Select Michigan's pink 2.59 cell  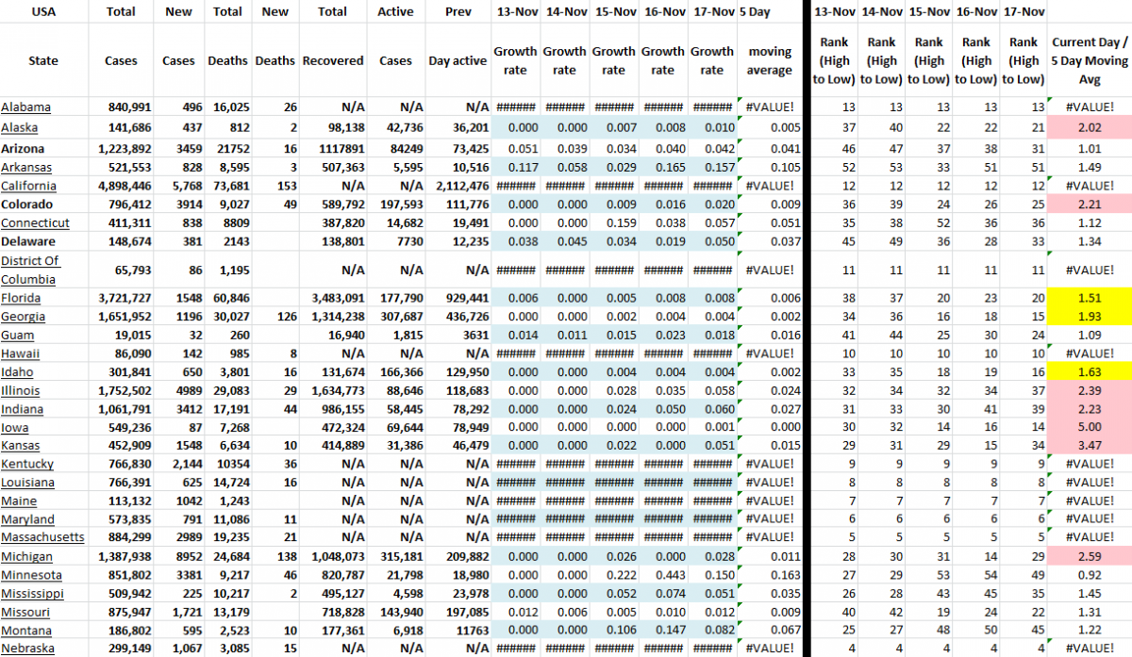point(1090,556)
